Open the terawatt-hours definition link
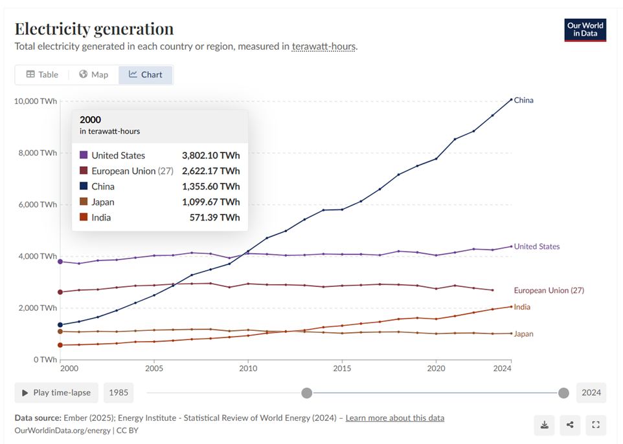 [x=324, y=47]
